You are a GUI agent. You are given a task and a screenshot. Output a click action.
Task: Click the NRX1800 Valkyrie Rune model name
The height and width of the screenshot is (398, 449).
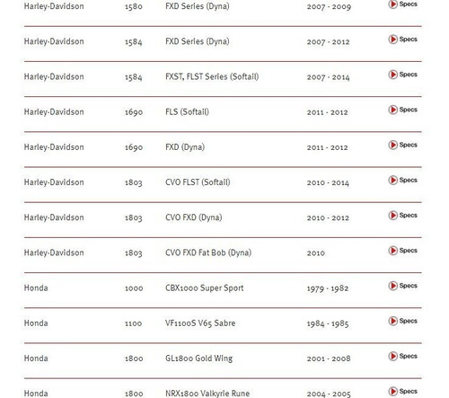(207, 394)
